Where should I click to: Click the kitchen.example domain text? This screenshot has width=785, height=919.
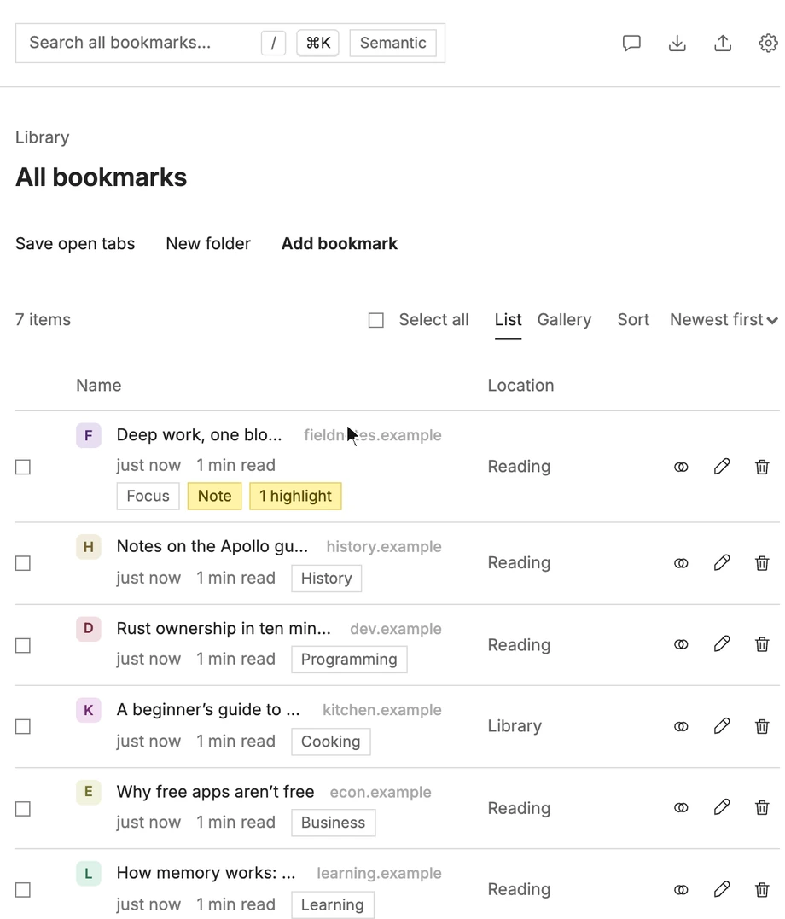pyautogui.click(x=381, y=710)
